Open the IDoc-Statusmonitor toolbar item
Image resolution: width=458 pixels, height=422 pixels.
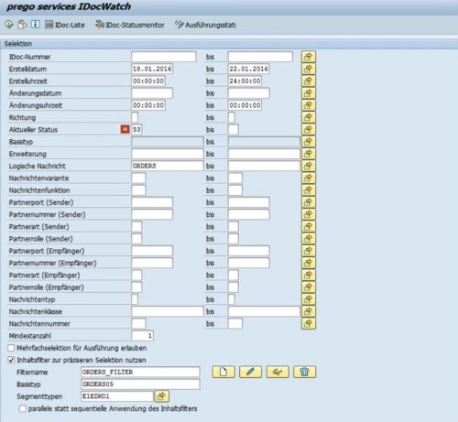coord(130,25)
